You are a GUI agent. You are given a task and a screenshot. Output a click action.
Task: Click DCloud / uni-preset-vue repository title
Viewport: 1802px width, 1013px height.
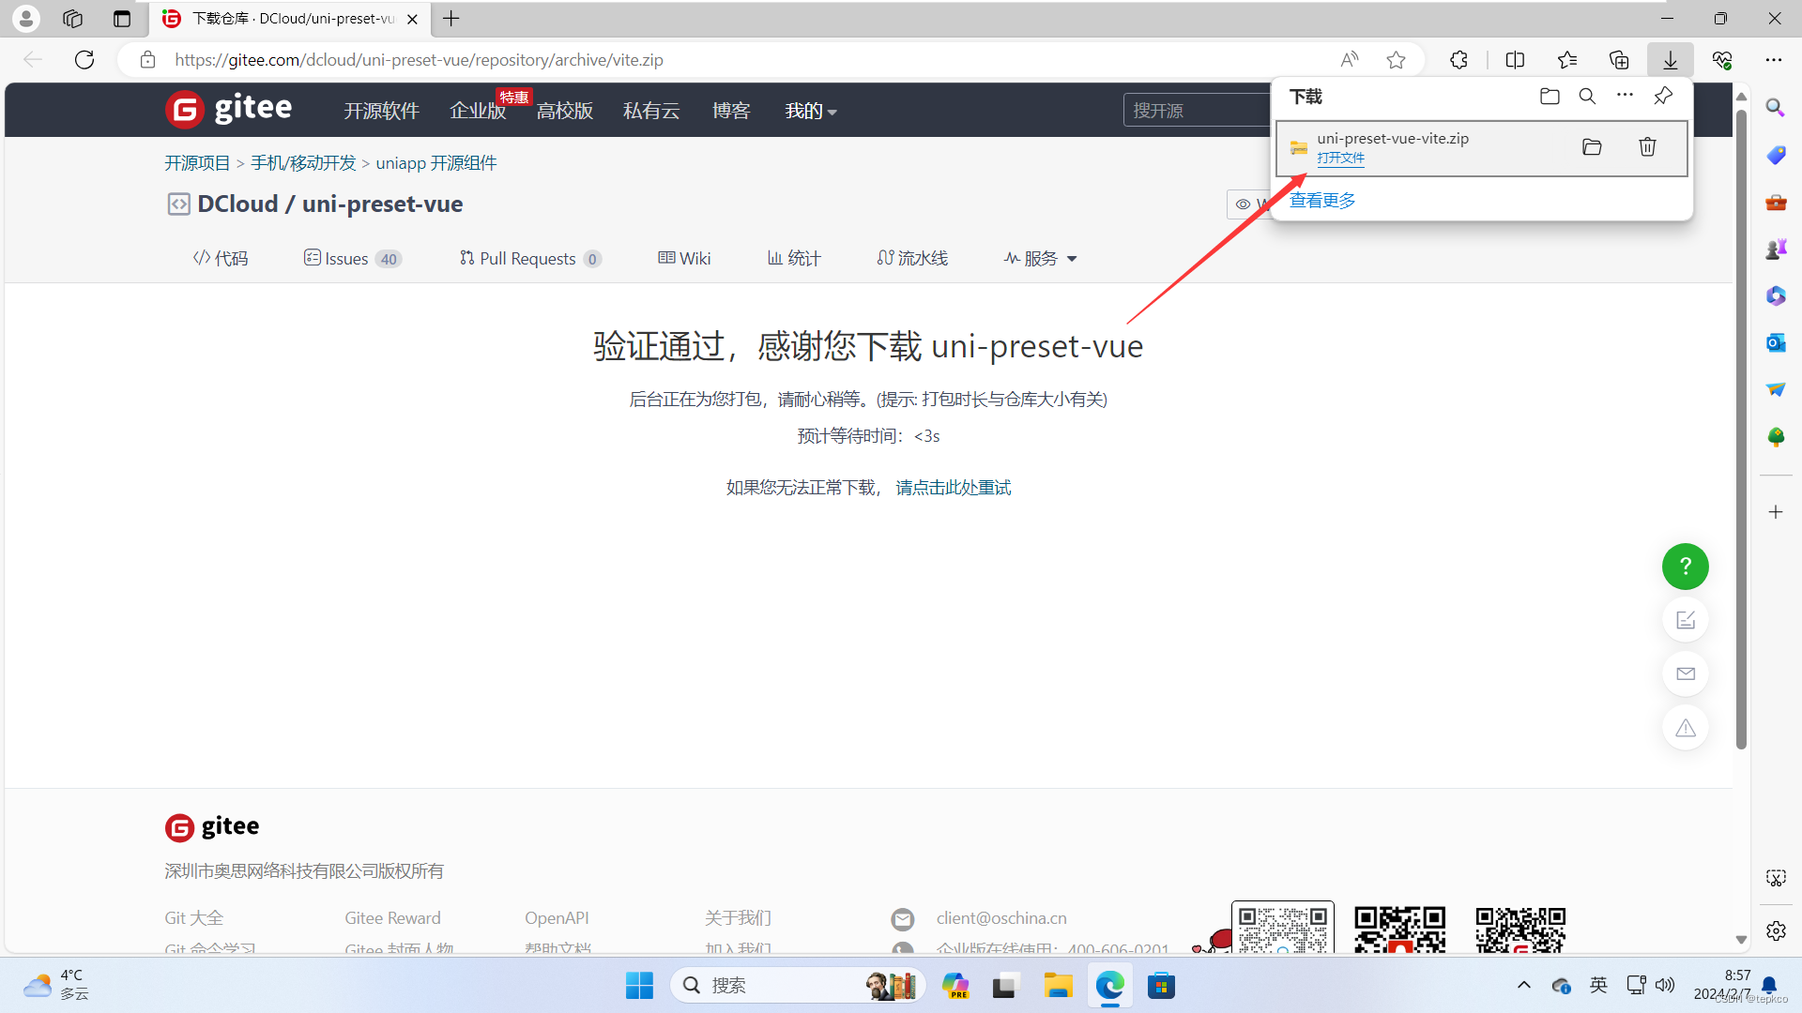pyautogui.click(x=330, y=204)
